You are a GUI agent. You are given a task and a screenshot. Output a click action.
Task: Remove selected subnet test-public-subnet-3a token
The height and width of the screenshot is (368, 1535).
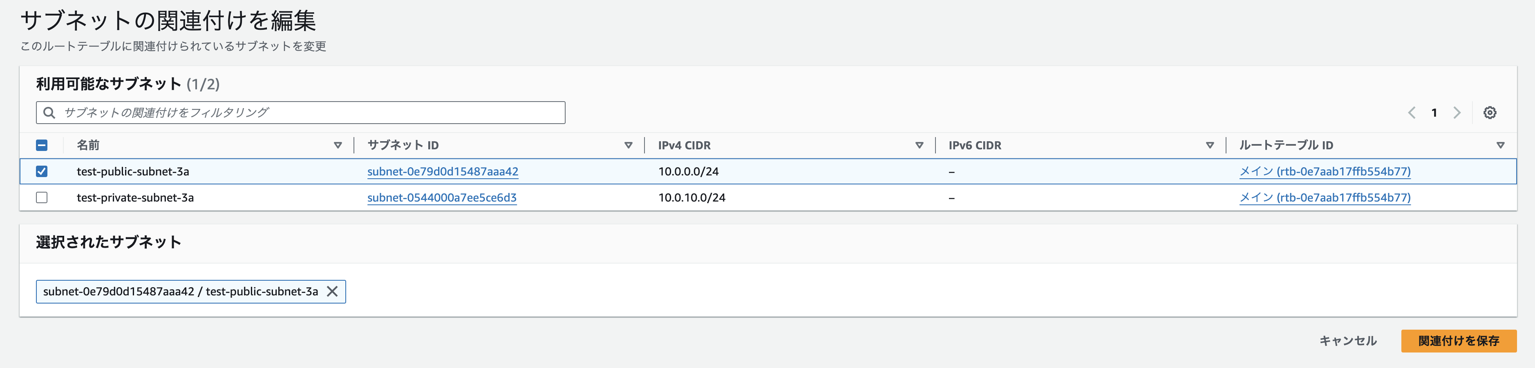click(333, 291)
